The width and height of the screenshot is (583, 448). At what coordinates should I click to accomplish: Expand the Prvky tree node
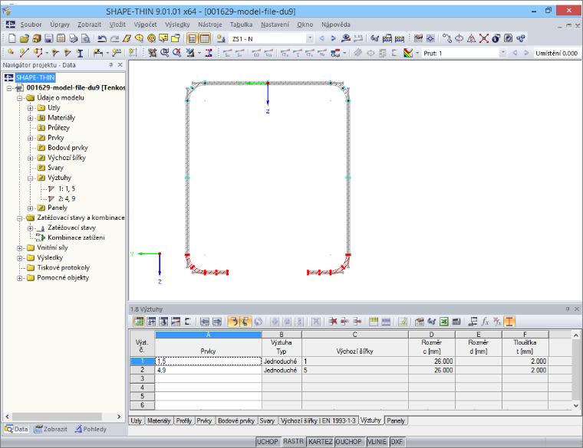click(30, 138)
